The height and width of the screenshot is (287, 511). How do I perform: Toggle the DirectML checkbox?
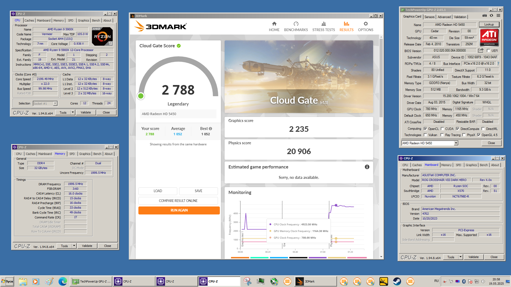coord(483,129)
